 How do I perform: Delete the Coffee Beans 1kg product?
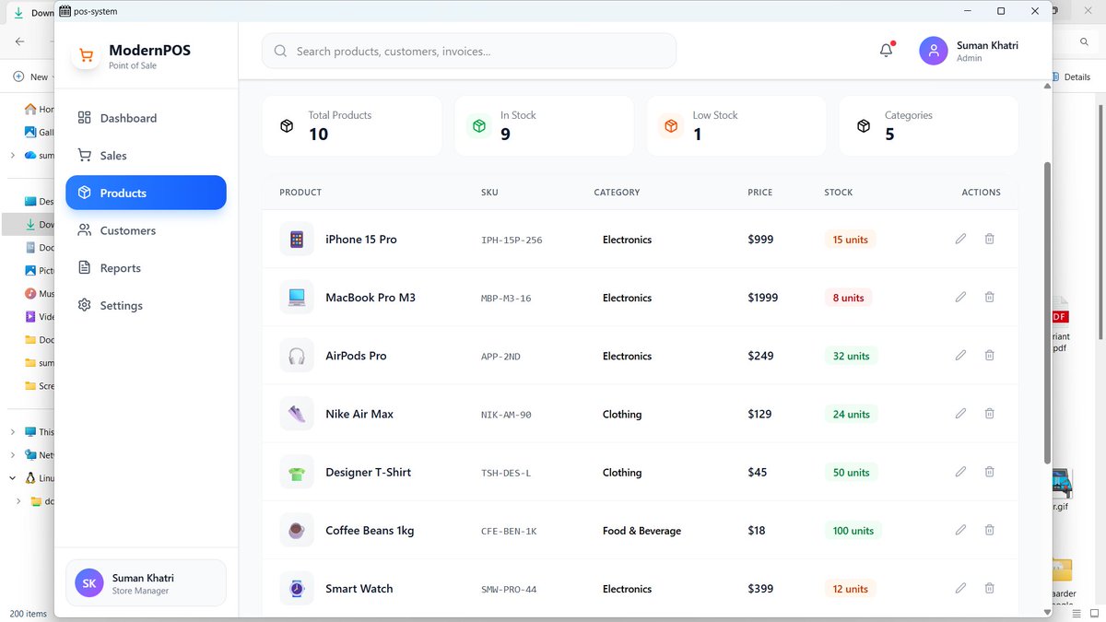pos(990,530)
